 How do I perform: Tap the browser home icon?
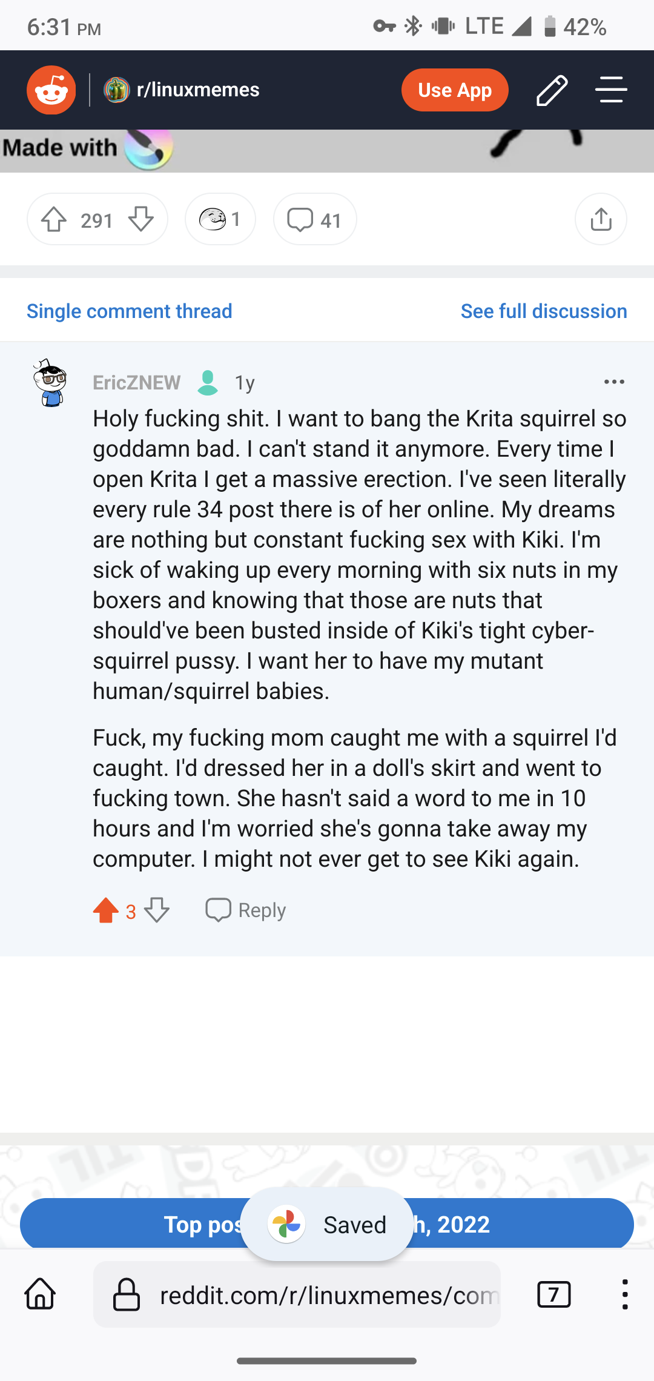40,1295
